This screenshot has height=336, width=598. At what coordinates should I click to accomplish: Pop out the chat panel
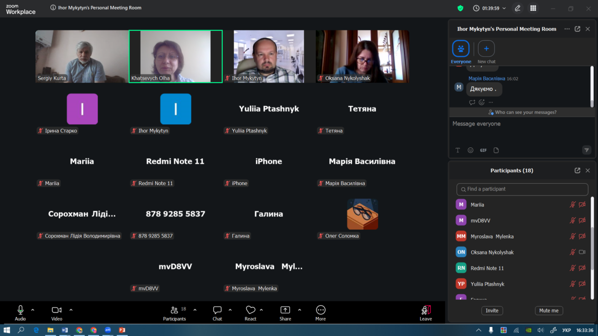pos(578,29)
